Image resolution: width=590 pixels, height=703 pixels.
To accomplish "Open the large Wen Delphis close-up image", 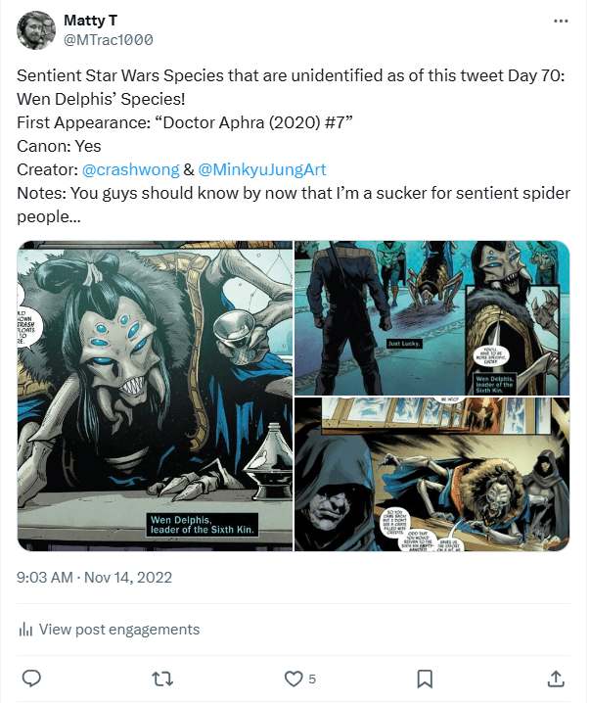I will tap(155, 396).
